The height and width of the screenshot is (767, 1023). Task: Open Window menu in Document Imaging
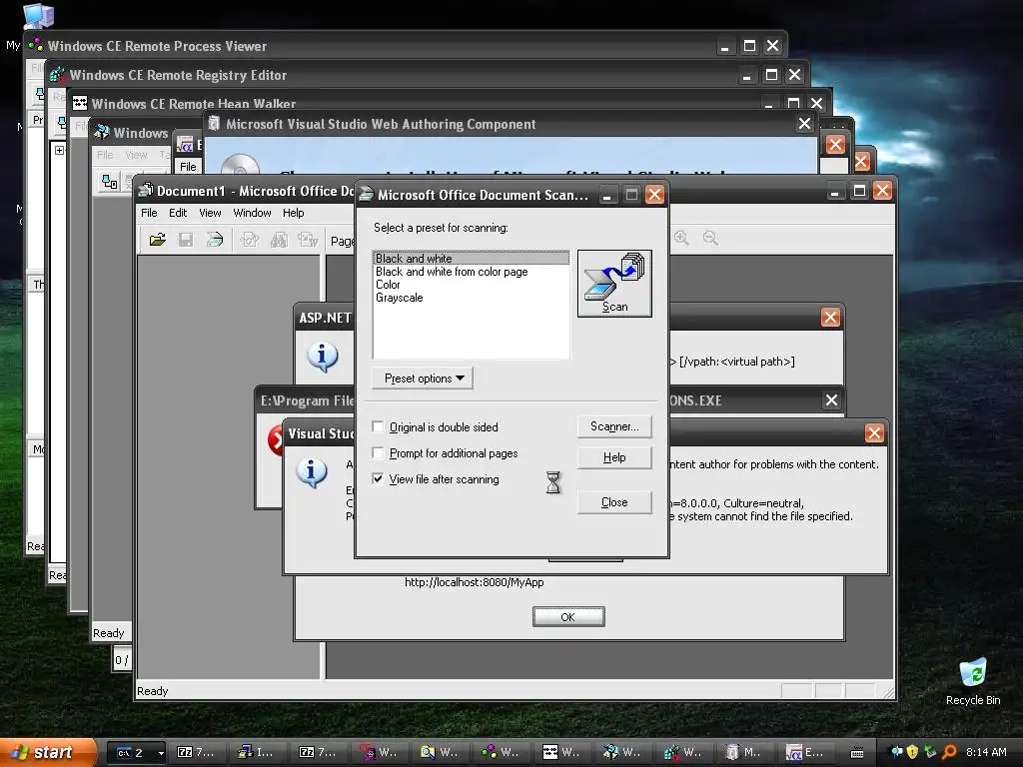pyautogui.click(x=252, y=213)
